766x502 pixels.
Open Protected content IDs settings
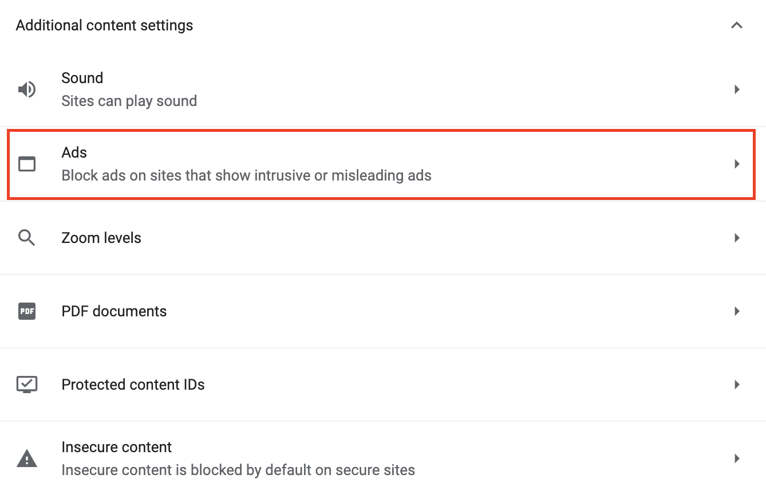(383, 385)
